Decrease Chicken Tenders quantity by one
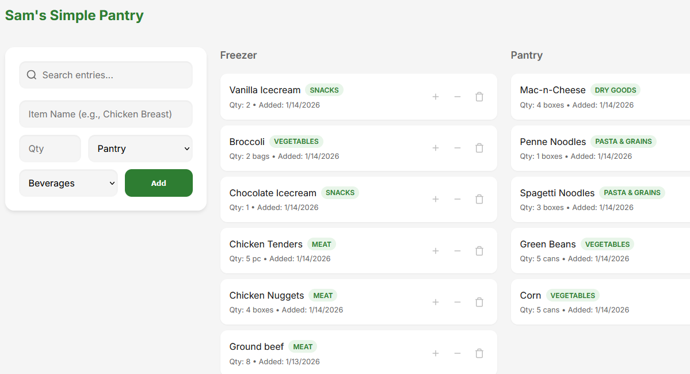This screenshot has height=374, width=690. point(458,251)
